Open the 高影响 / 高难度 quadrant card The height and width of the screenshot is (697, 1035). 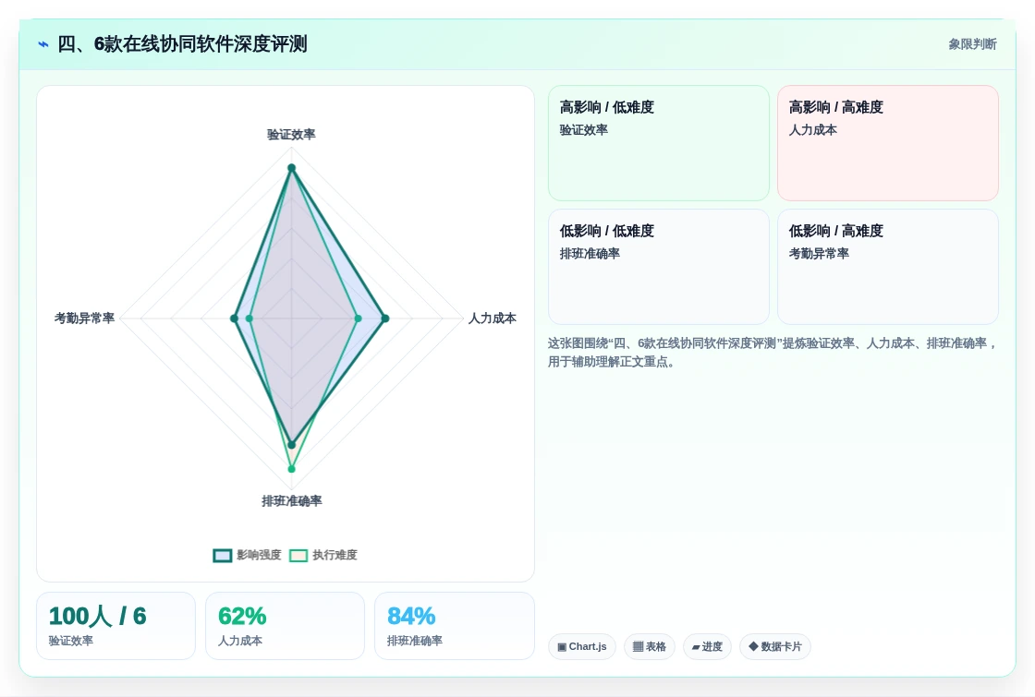pos(888,143)
